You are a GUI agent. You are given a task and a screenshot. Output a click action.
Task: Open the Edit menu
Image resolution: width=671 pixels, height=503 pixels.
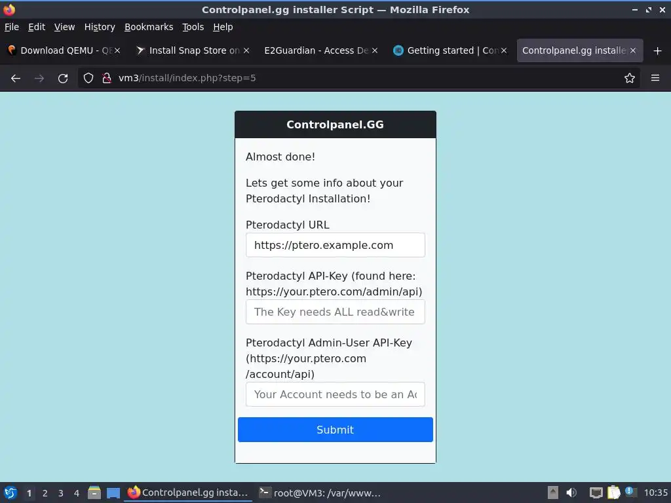click(37, 27)
